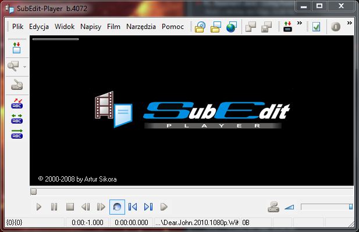
Task: Click the grey round info icon
Action: [x=335, y=27]
